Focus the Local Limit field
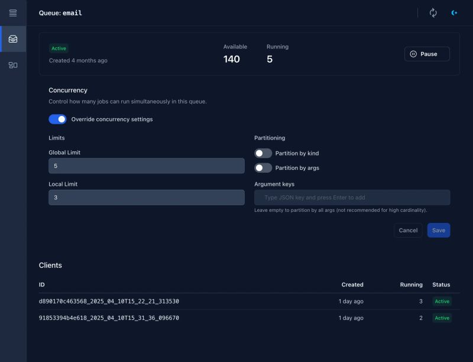The image size is (473, 362). (x=147, y=198)
